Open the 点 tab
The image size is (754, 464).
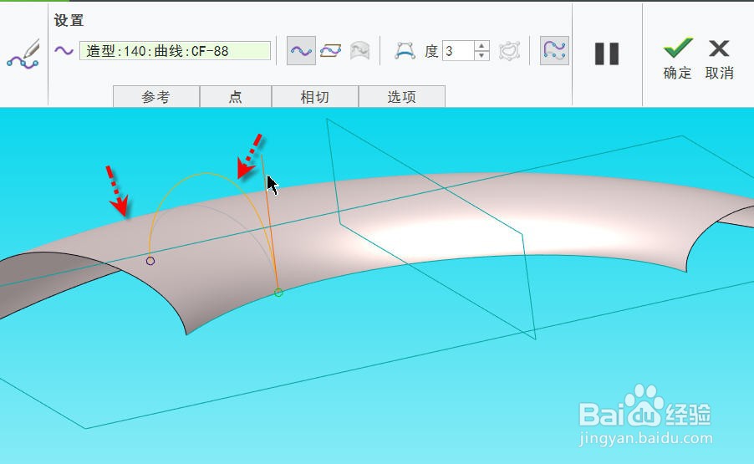[236, 97]
